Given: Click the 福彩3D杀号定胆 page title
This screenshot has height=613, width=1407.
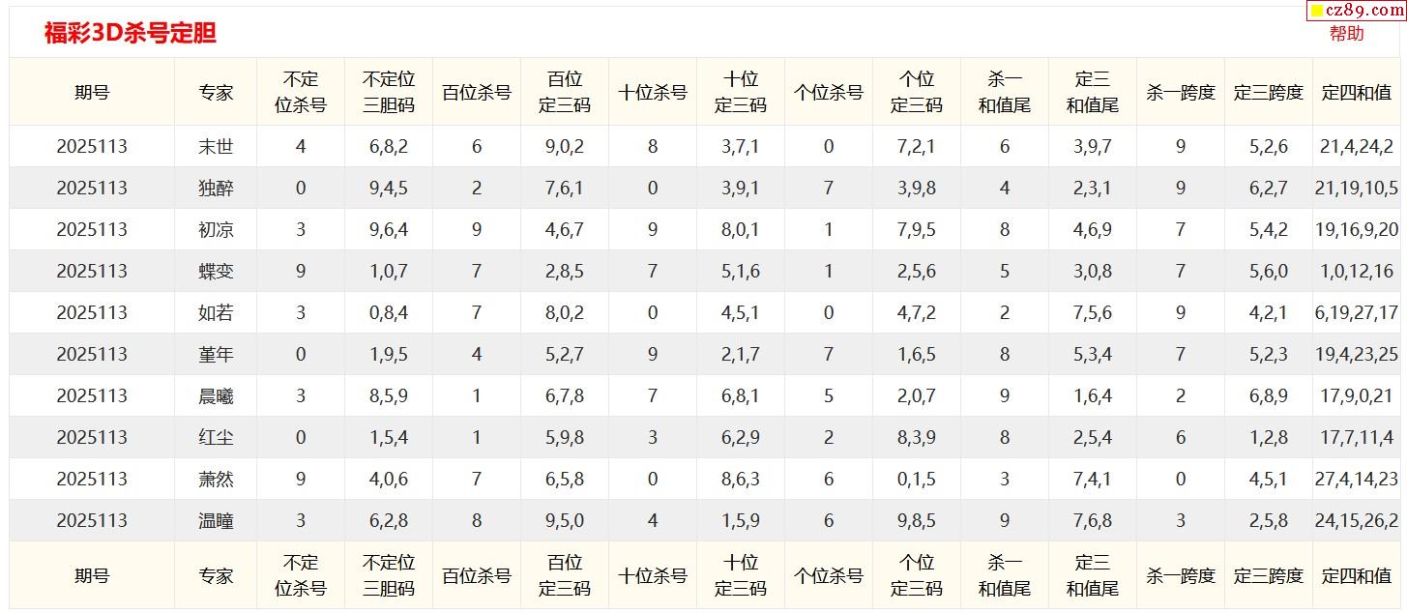Looking at the screenshot, I should (131, 33).
